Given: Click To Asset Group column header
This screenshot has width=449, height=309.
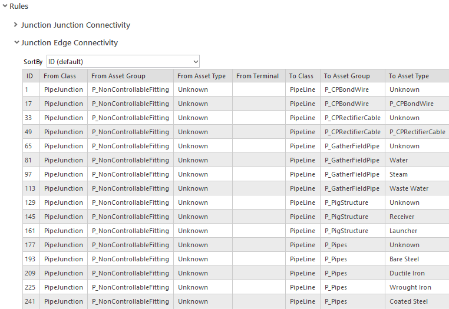Looking at the screenshot, I should (x=346, y=76).
